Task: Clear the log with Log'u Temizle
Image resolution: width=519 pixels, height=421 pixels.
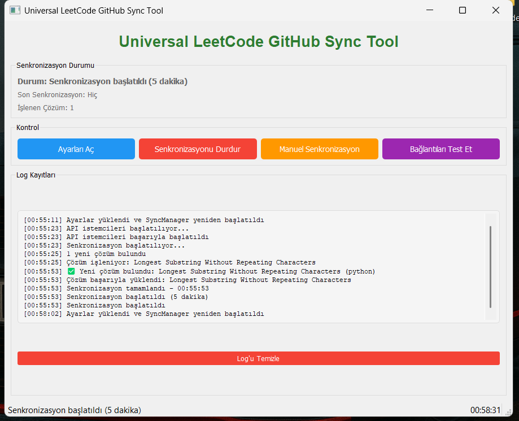Action: 258,358
